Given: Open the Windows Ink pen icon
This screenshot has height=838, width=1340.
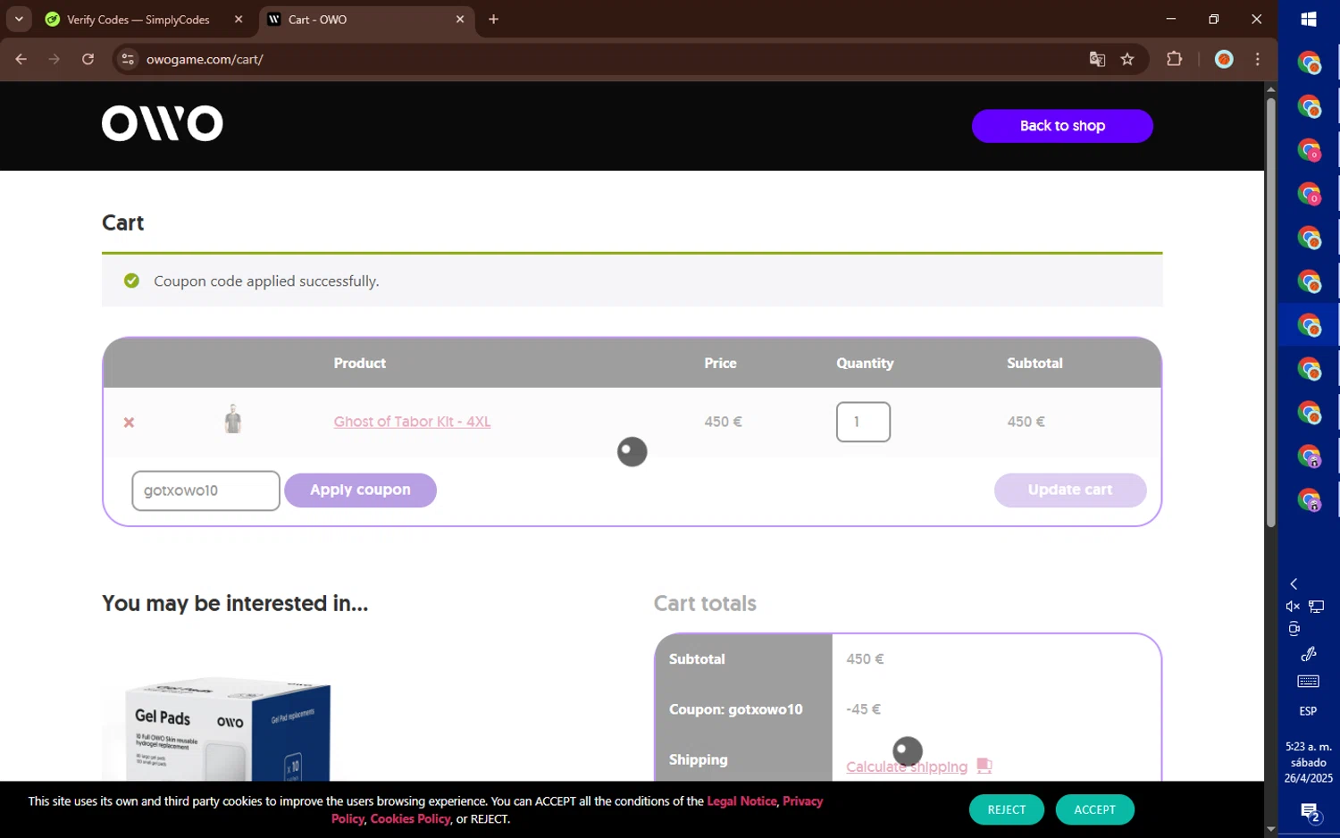Looking at the screenshot, I should point(1309,654).
